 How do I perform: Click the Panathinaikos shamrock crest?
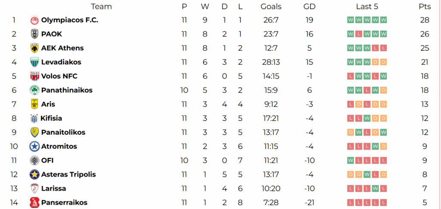(34, 90)
